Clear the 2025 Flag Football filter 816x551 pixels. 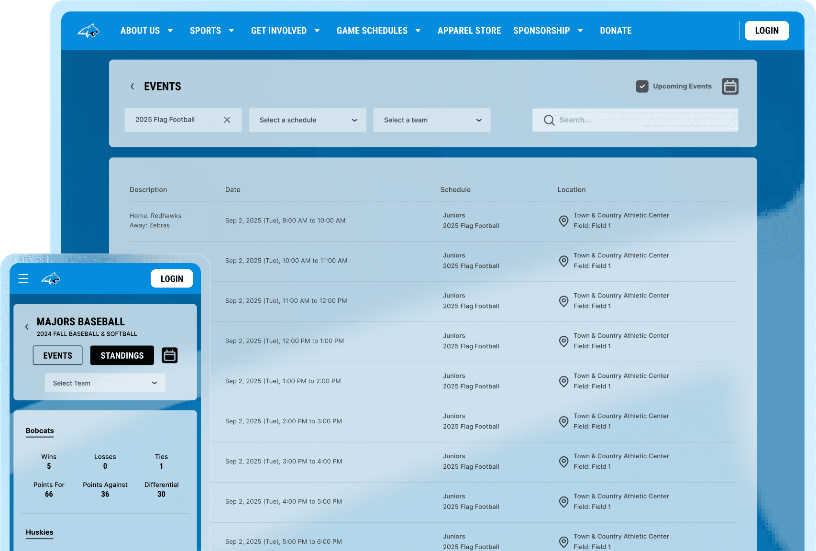tap(227, 120)
